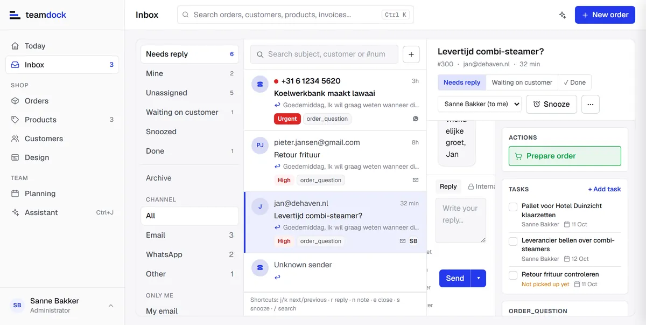Open the Today page icon

point(15,46)
